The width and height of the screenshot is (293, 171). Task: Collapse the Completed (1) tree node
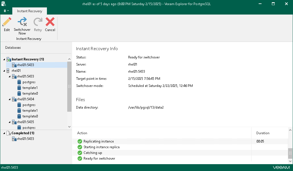[x=4, y=133]
